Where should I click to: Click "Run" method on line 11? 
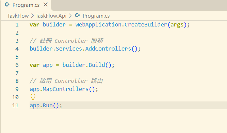pyautogui.click(x=48, y=106)
